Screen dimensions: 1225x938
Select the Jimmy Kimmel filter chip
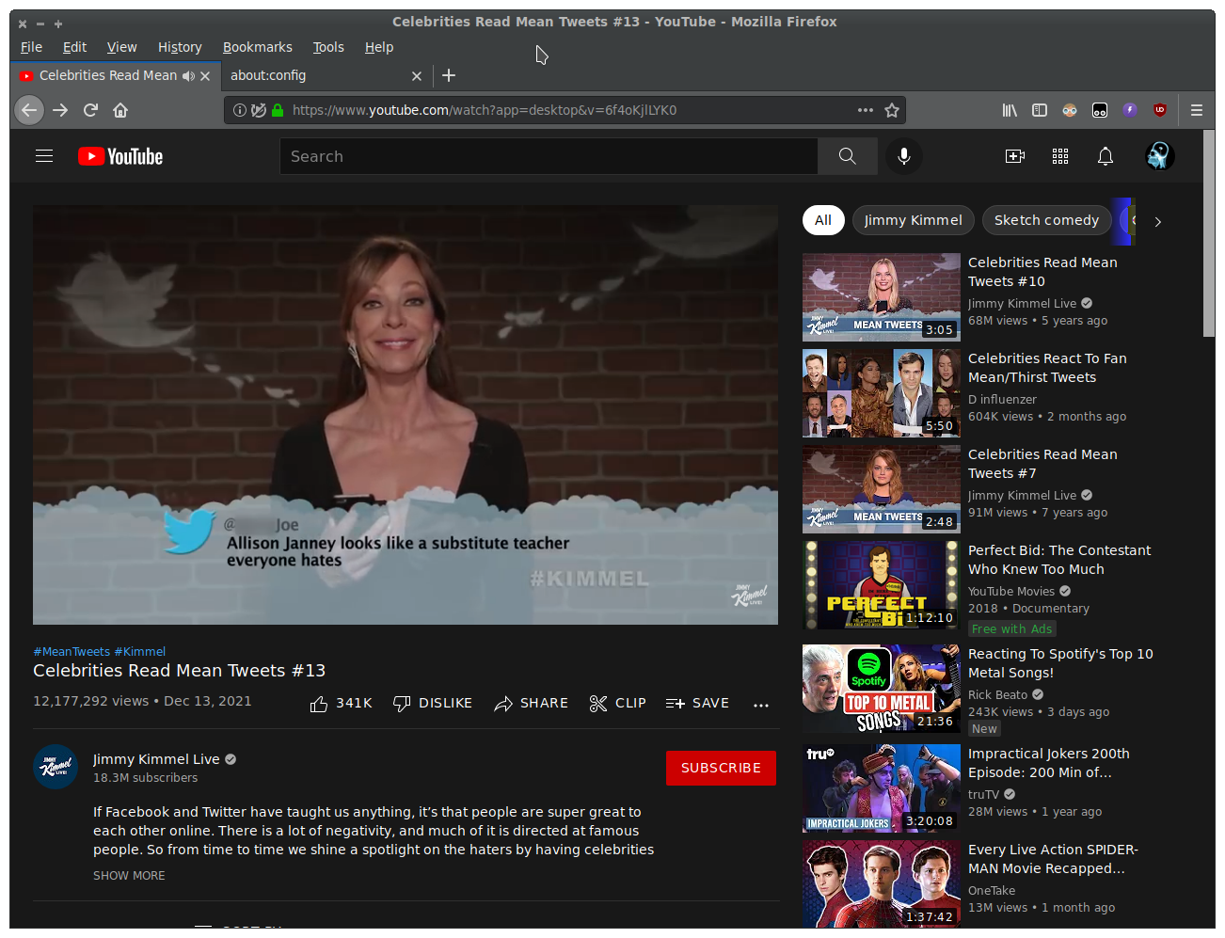click(913, 220)
